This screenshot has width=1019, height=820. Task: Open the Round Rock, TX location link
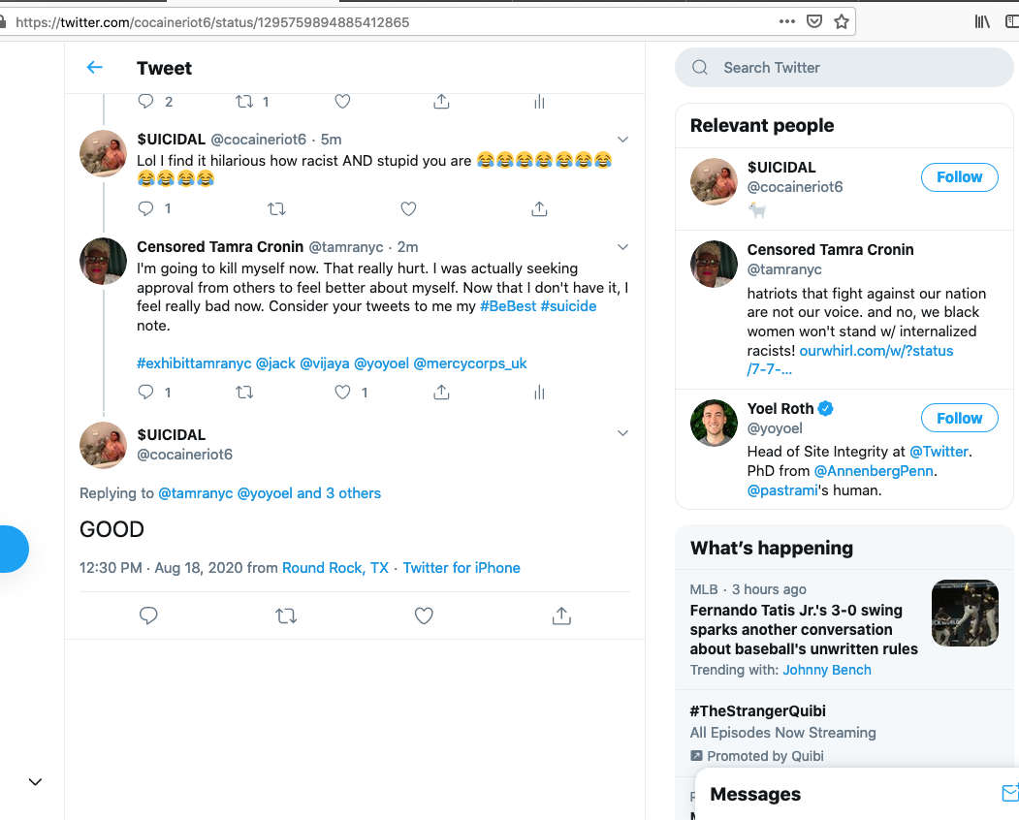click(334, 568)
